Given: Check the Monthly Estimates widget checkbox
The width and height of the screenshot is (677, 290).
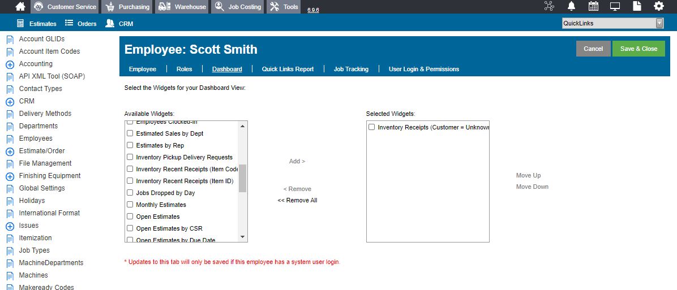Looking at the screenshot, I should coord(130,204).
